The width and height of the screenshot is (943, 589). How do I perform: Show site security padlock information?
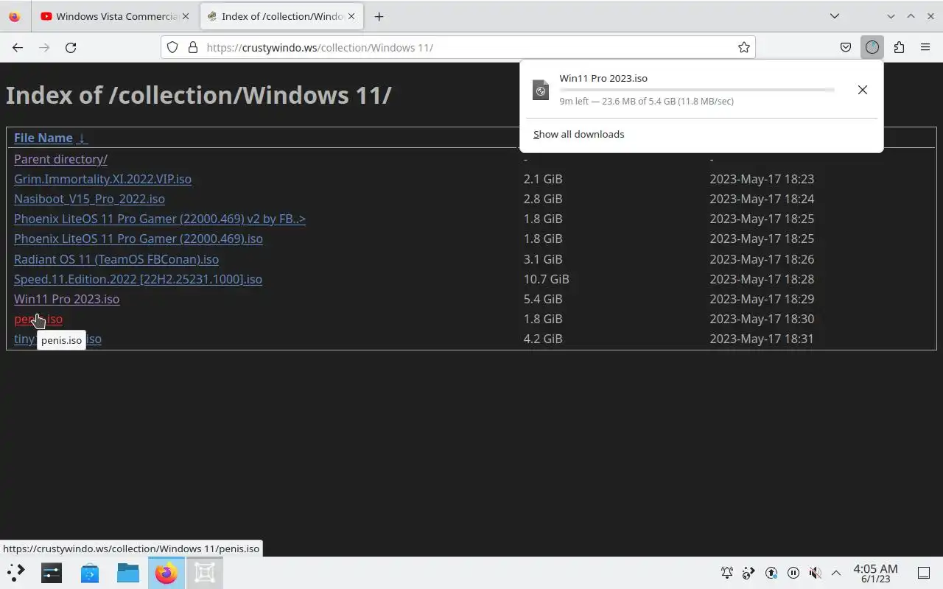pyautogui.click(x=193, y=47)
